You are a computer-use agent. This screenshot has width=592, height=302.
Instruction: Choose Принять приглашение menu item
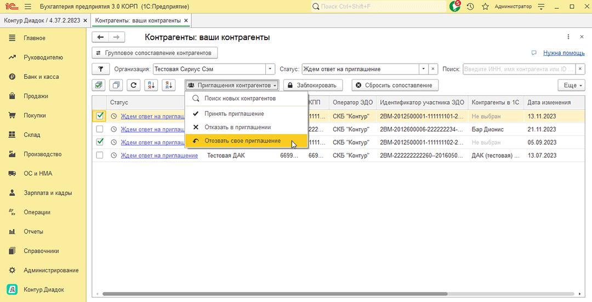click(x=246, y=113)
